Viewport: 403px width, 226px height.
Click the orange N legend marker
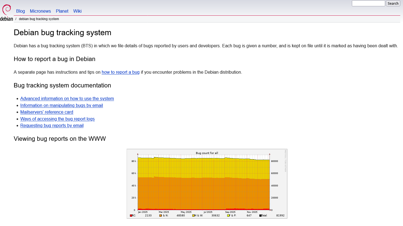(x=160, y=215)
